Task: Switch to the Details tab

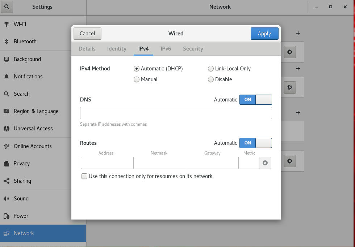Action: point(87,49)
